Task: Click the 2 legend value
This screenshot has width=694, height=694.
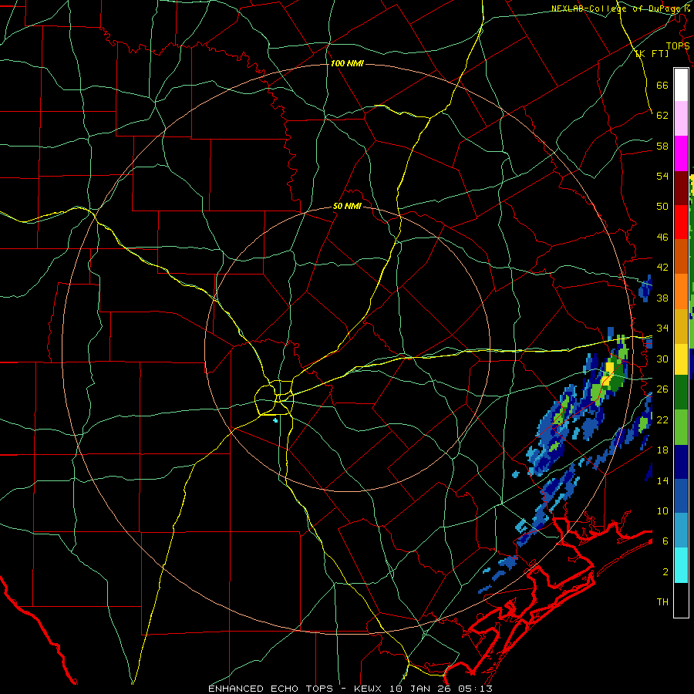Action: (x=665, y=572)
